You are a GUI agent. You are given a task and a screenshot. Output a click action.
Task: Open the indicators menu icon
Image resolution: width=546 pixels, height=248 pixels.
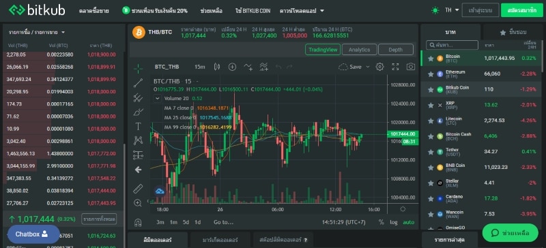click(x=248, y=67)
